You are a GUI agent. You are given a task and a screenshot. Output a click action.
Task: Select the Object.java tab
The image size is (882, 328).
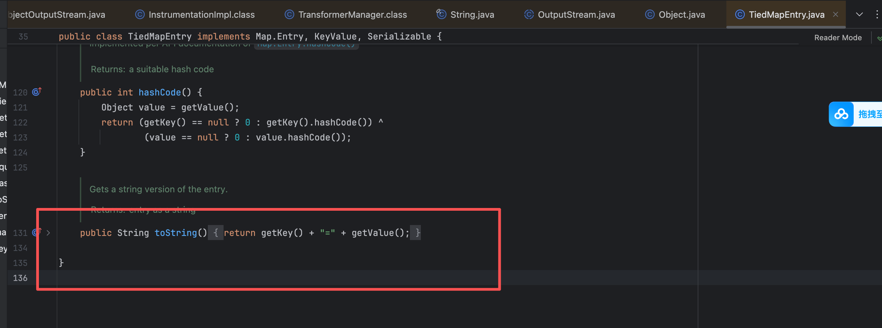click(675, 15)
